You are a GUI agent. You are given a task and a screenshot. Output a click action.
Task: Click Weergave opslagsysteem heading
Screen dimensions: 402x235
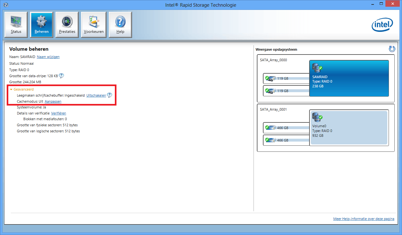276,49
